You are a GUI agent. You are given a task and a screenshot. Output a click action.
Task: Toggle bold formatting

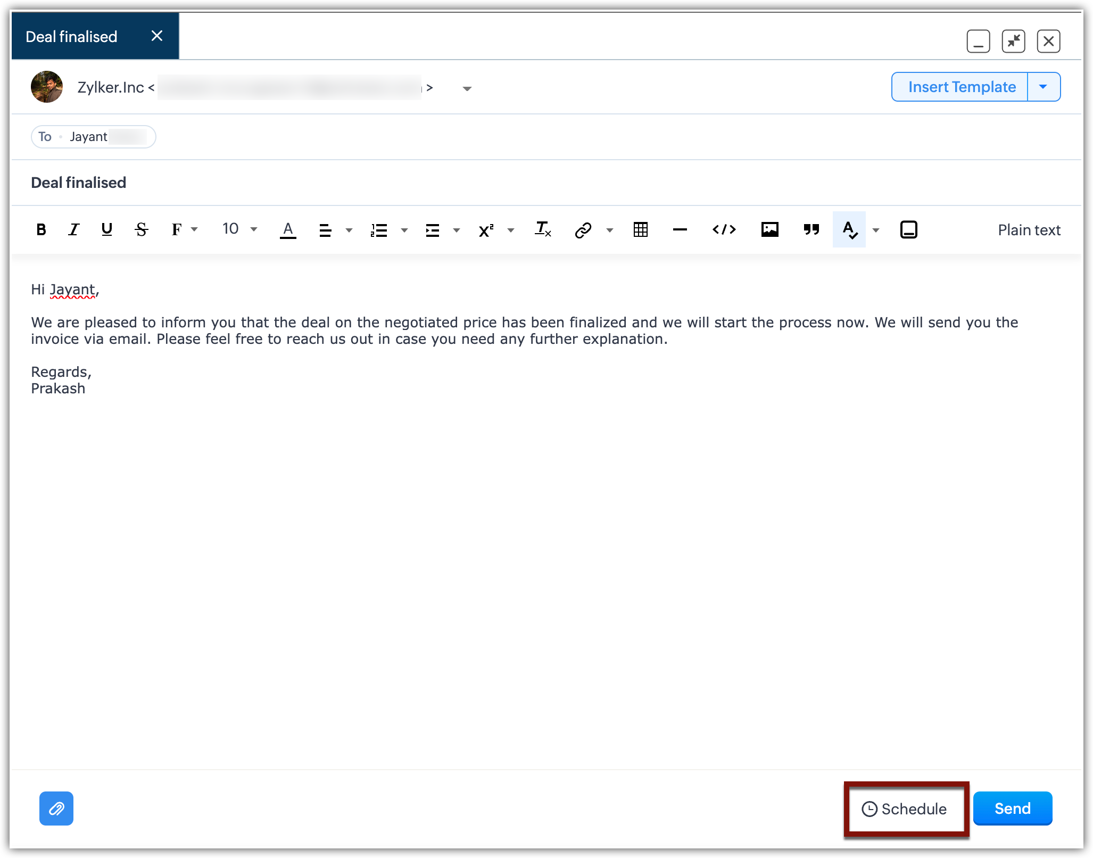tap(41, 230)
